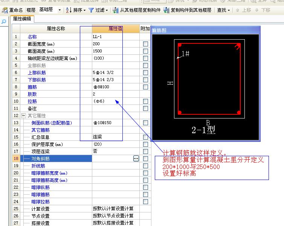Image resolution: width=284 pixels, height=226 pixels.
Task: Collapse the 其它属性 group
Action: [x=23, y=116]
